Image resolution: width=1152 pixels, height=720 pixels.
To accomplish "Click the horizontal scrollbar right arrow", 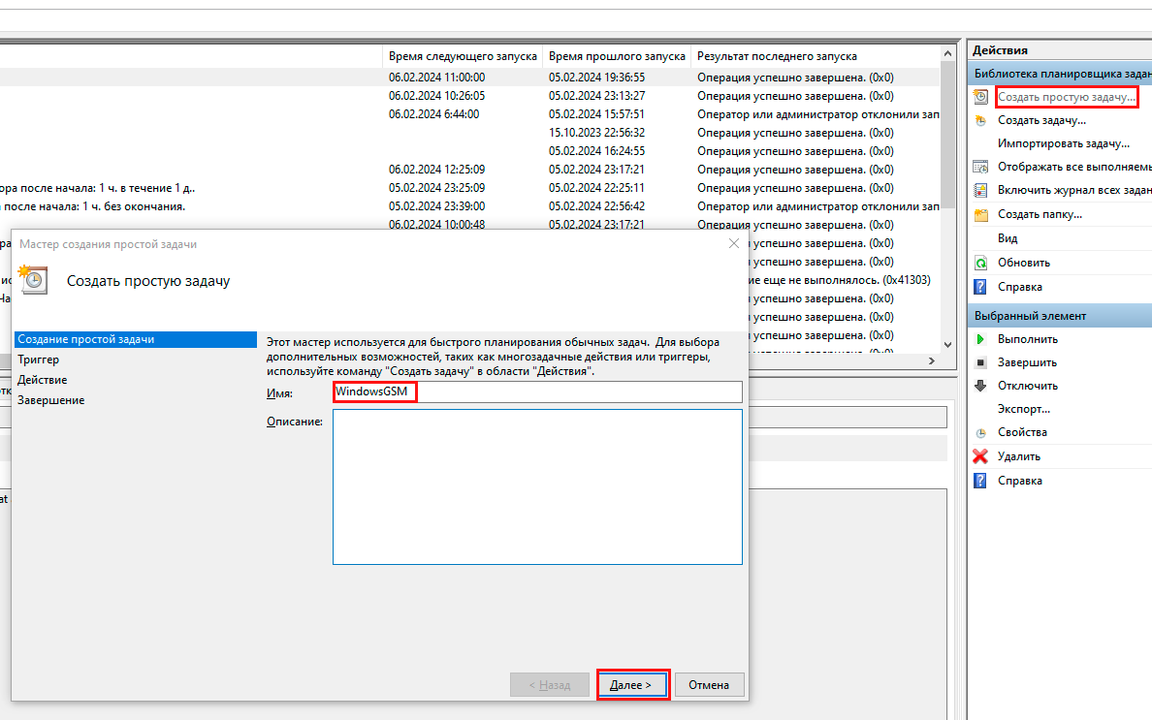I will click(x=932, y=360).
